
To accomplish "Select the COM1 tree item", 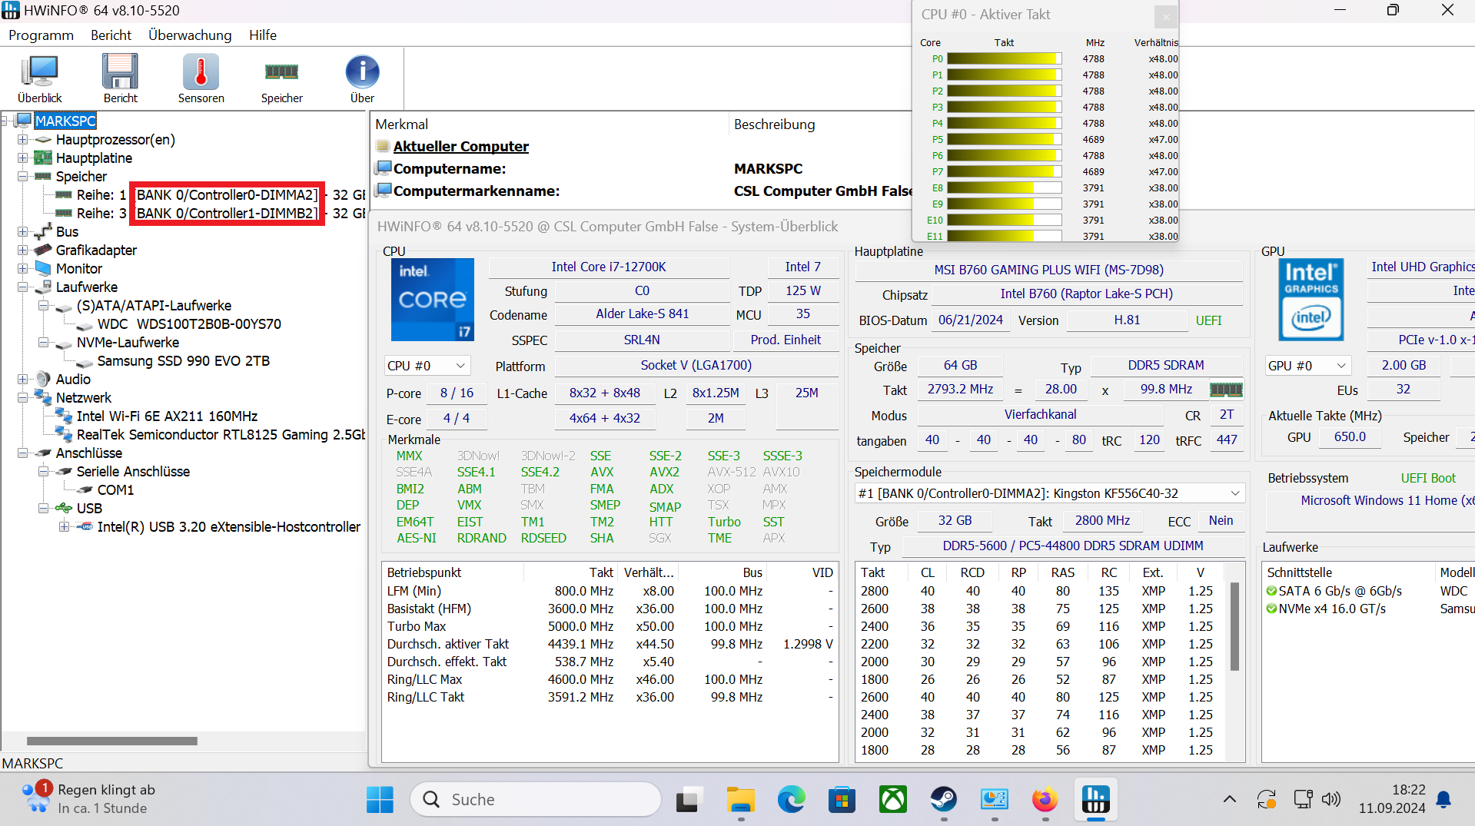I will (115, 490).
